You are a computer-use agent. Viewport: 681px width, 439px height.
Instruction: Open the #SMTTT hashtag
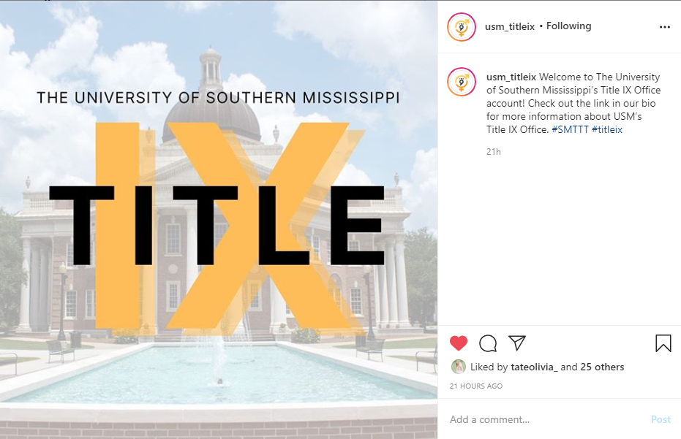click(x=570, y=129)
